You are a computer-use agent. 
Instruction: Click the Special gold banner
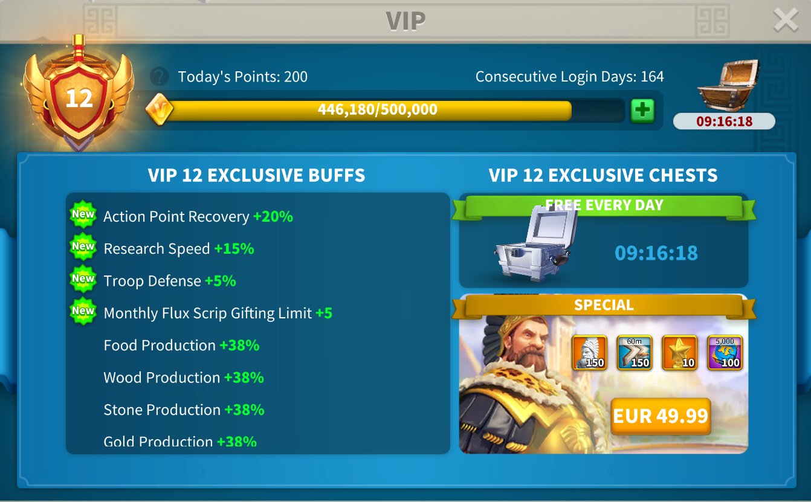pyautogui.click(x=604, y=306)
